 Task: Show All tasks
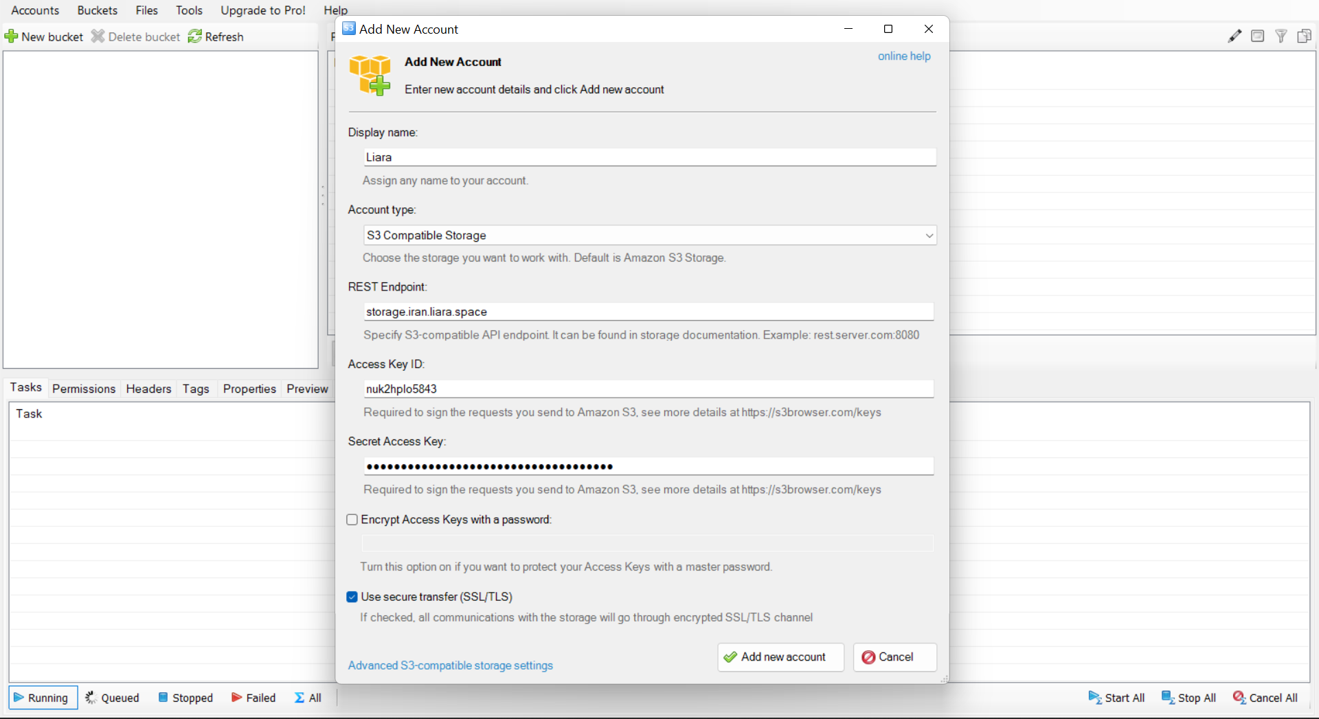pyautogui.click(x=308, y=698)
